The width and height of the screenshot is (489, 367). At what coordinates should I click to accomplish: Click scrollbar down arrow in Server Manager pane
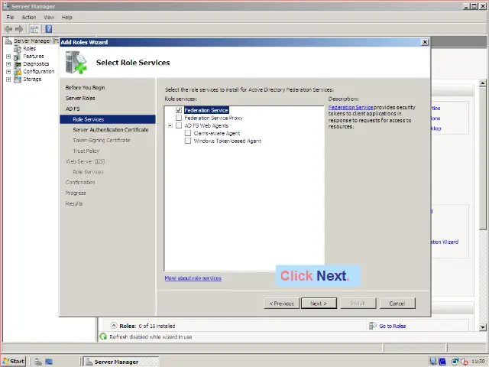tap(483, 327)
